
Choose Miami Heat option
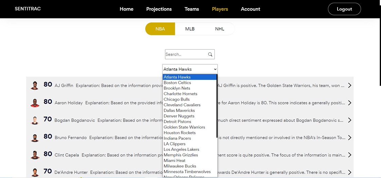tap(190, 161)
